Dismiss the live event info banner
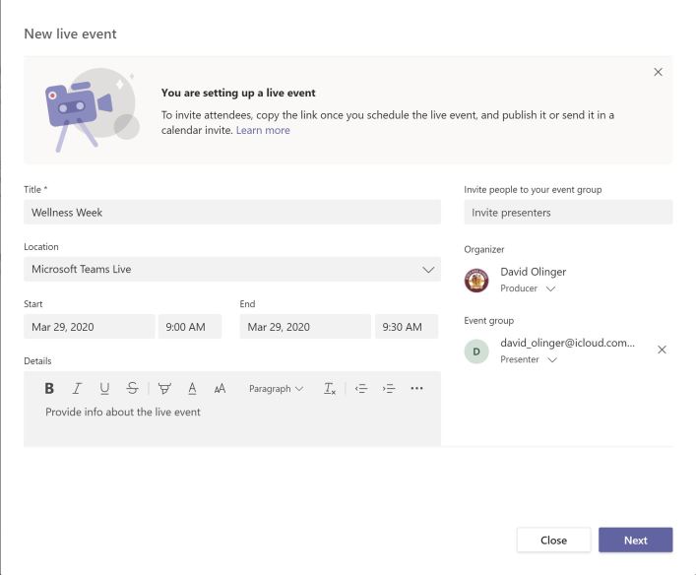 point(658,72)
